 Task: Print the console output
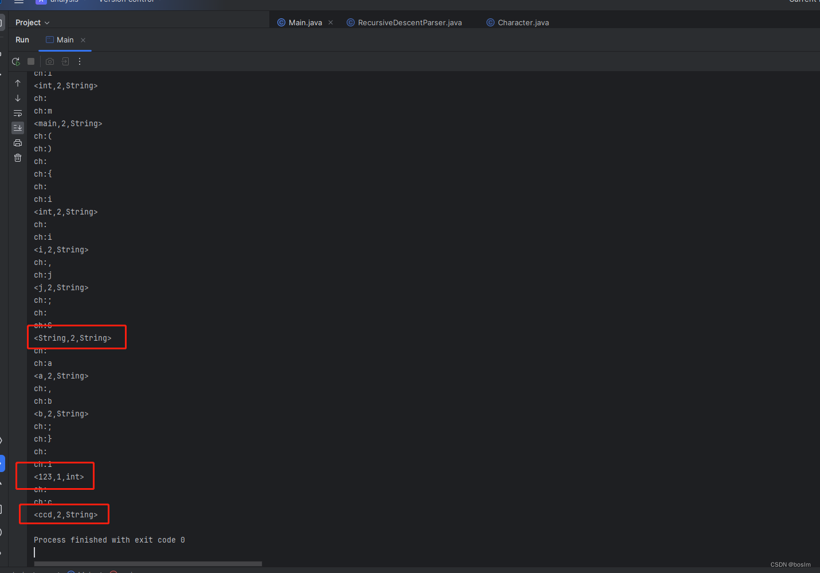(x=18, y=143)
